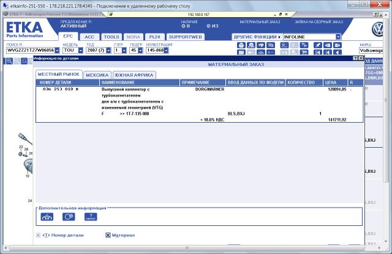Toggle the Номер детали checkbox
The height and width of the screenshot is (254, 392).
38,235
